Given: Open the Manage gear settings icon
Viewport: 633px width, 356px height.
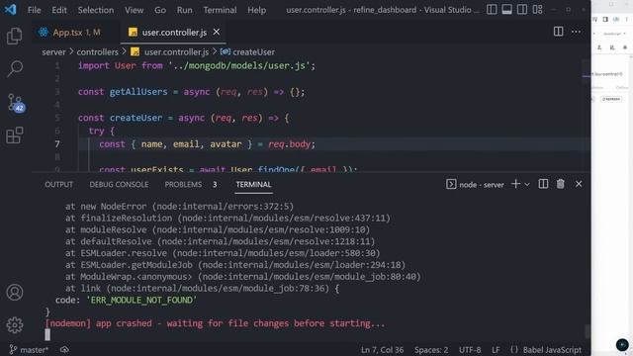Looking at the screenshot, I should 15,325.
